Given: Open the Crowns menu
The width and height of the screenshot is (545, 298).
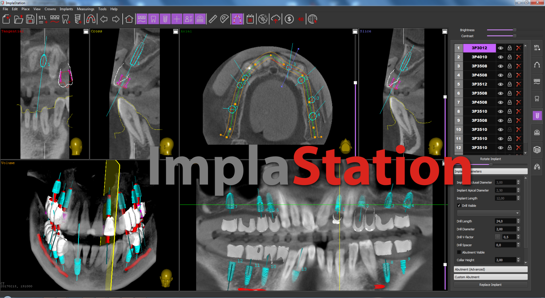Looking at the screenshot, I should (x=50, y=9).
